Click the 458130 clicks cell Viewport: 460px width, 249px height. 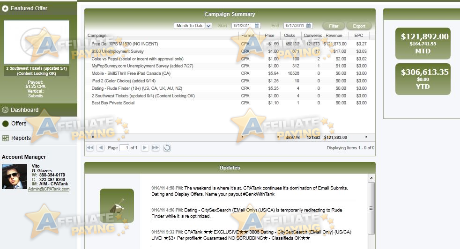click(x=292, y=44)
